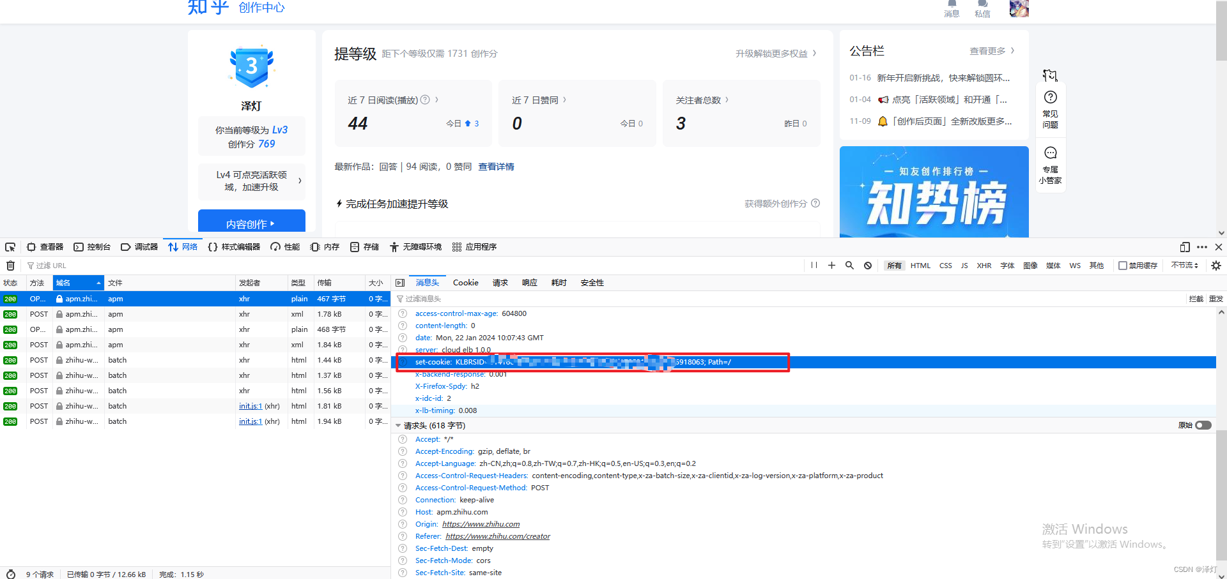Switch to the Inspector devtools tab
The image size is (1227, 579).
click(x=45, y=247)
